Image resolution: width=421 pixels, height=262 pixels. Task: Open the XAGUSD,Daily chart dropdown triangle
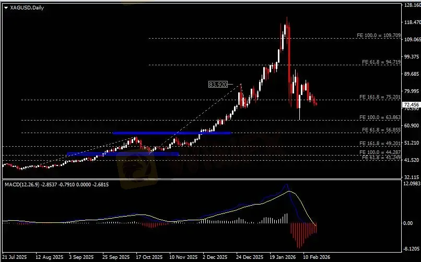(6, 8)
